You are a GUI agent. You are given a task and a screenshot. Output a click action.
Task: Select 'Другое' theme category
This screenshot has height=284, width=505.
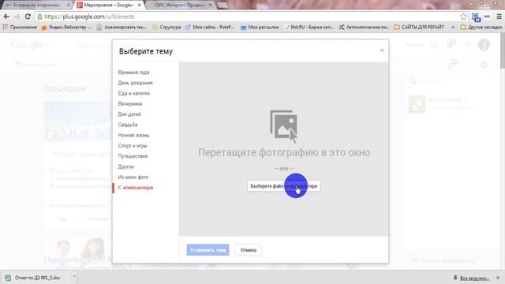point(126,166)
